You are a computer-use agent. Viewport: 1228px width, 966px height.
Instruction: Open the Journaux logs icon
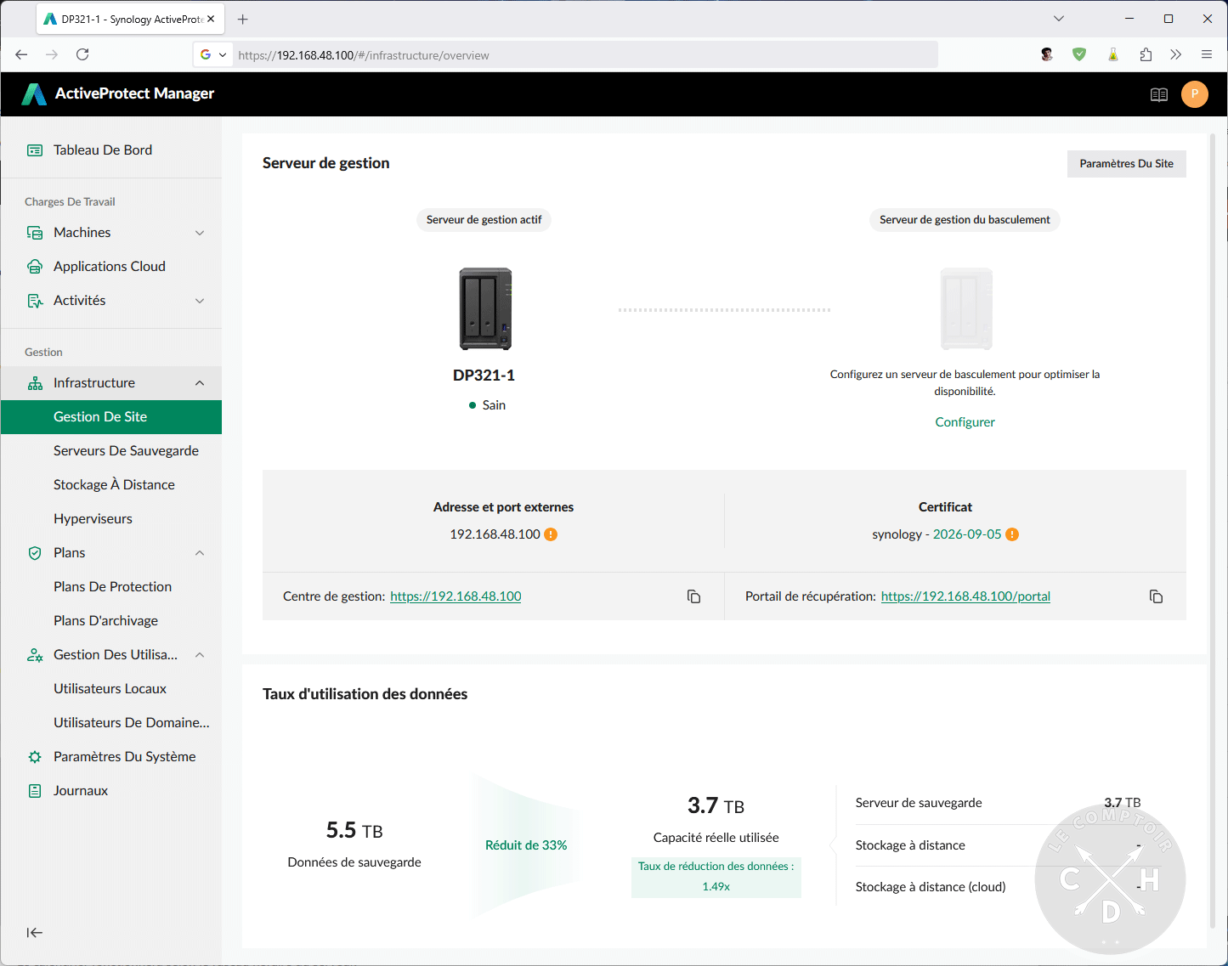35,790
